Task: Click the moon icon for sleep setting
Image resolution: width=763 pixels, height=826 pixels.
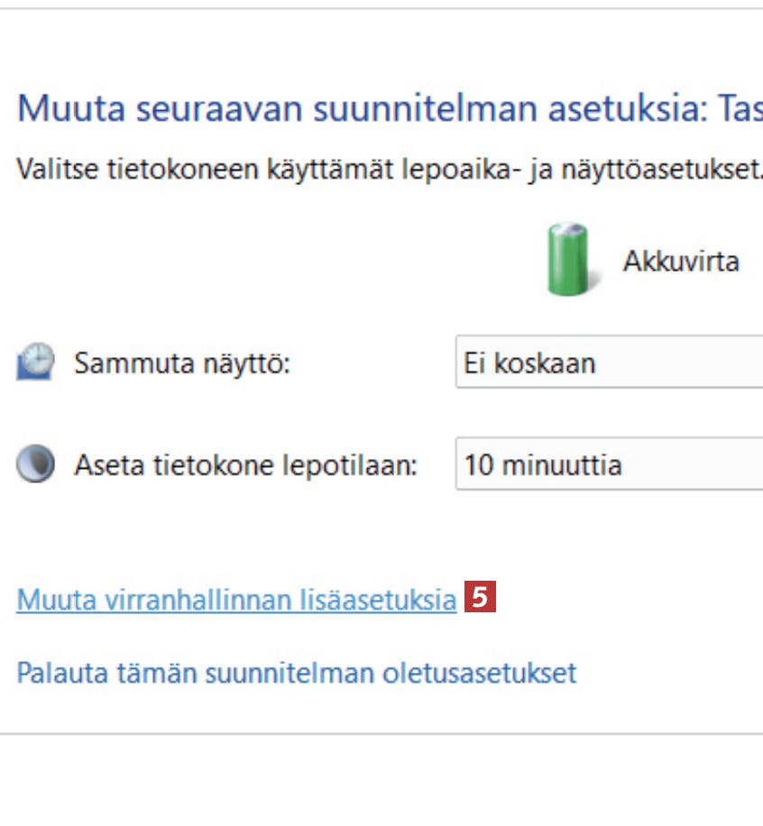Action: tap(35, 464)
